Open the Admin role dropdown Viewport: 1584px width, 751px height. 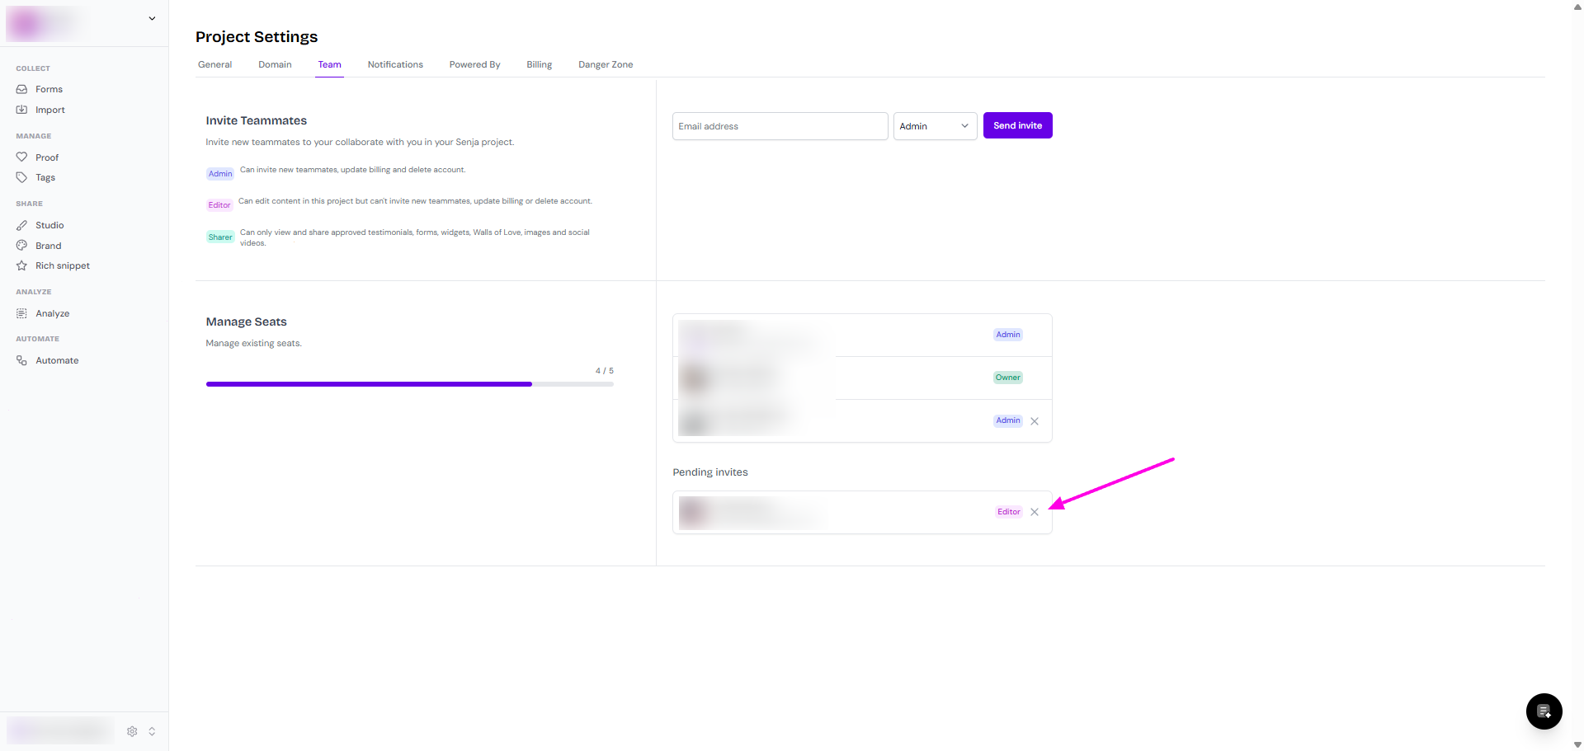coord(935,126)
